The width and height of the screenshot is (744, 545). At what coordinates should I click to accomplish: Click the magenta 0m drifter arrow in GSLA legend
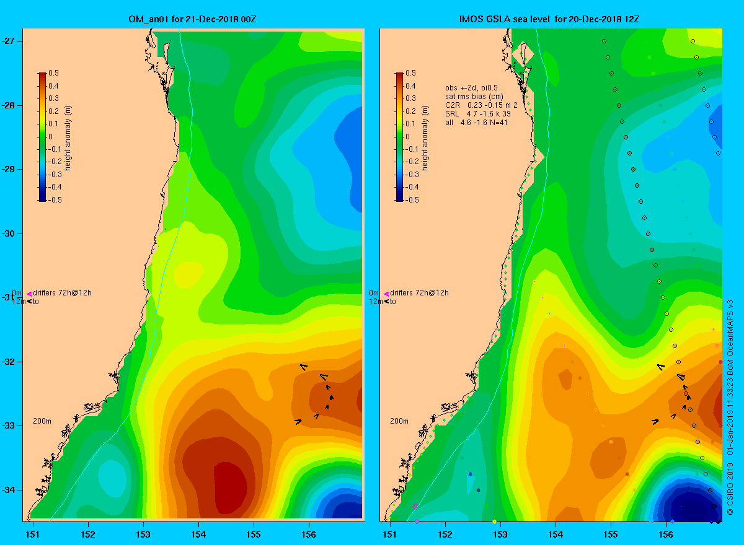386,294
